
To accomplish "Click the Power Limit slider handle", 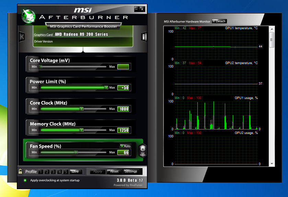I will pyautogui.click(x=106, y=88).
